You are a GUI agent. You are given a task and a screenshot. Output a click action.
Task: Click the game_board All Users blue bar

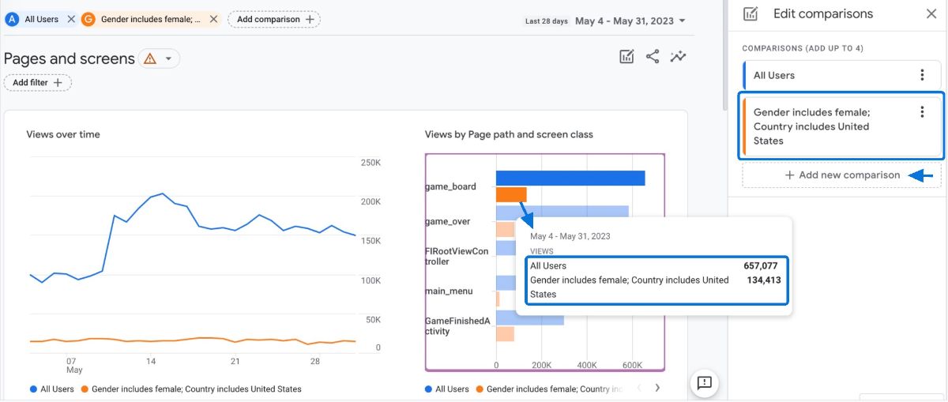(x=570, y=178)
